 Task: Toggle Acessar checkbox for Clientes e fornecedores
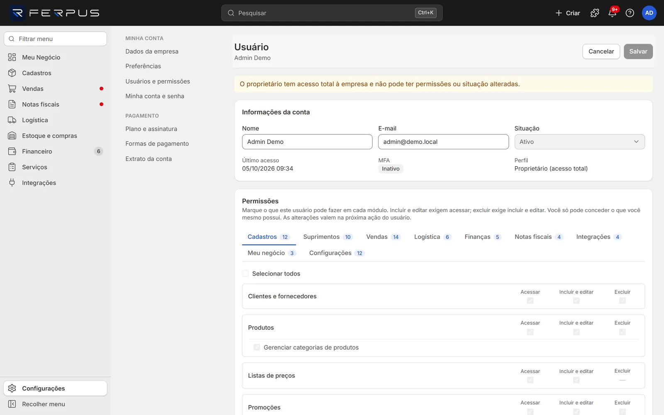(530, 300)
